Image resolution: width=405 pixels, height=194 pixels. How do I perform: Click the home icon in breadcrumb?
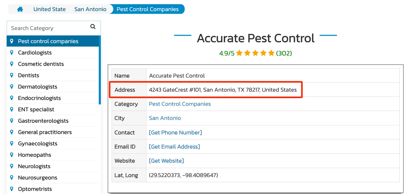pos(20,9)
